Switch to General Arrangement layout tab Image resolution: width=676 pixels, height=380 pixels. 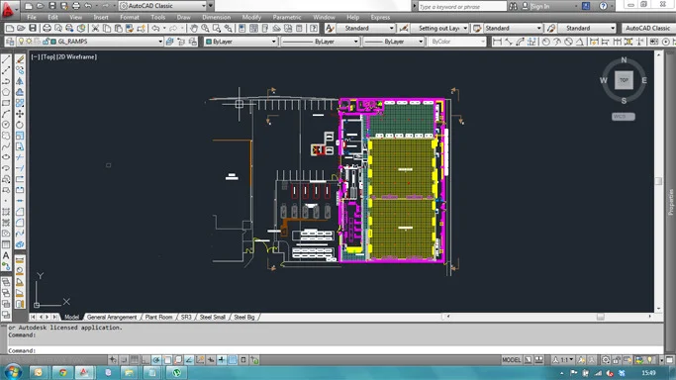[112, 317]
